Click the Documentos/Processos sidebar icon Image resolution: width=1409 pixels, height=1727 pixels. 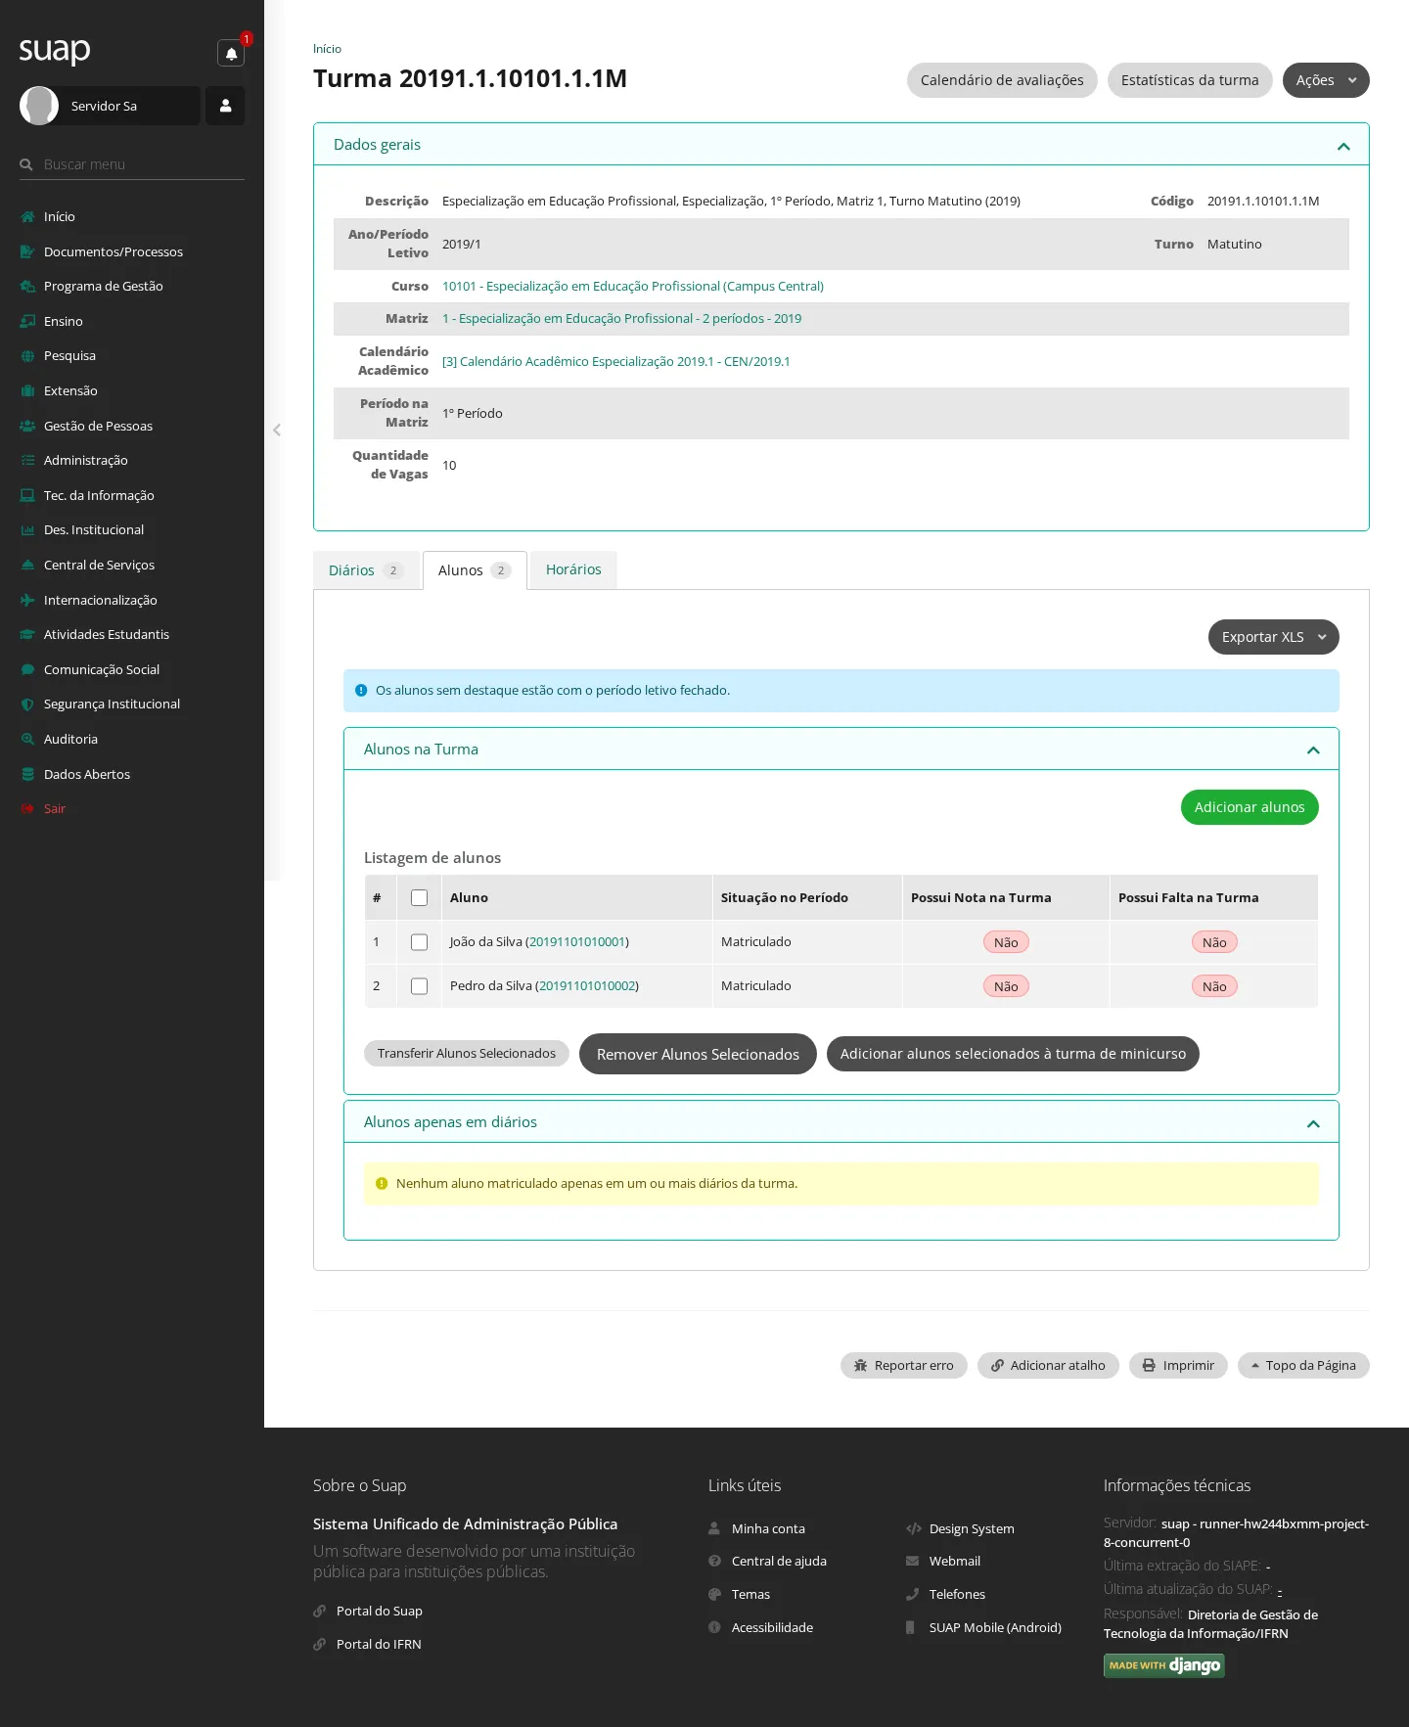(27, 251)
